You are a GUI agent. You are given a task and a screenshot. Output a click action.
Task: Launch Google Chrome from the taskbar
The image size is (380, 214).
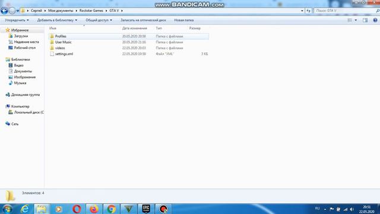coord(112,209)
